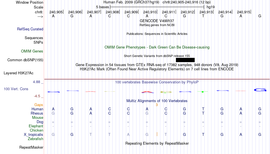Click Short Genetic Variants from dbSNP title
Screen dimensions: 270x154
(x=157, y=56)
